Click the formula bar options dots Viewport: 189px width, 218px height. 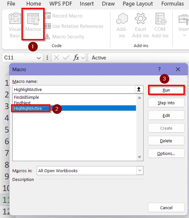pyautogui.click(x=47, y=58)
